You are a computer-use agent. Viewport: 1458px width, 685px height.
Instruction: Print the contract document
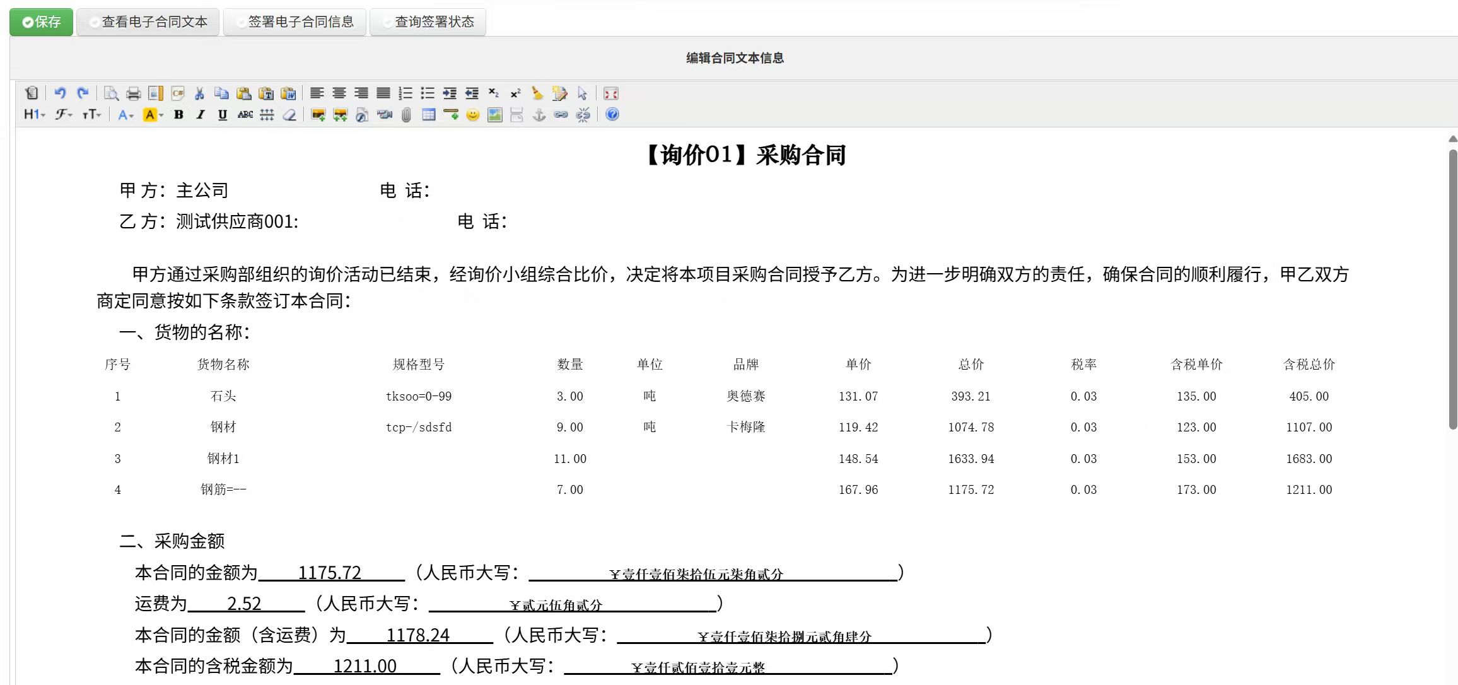(133, 93)
